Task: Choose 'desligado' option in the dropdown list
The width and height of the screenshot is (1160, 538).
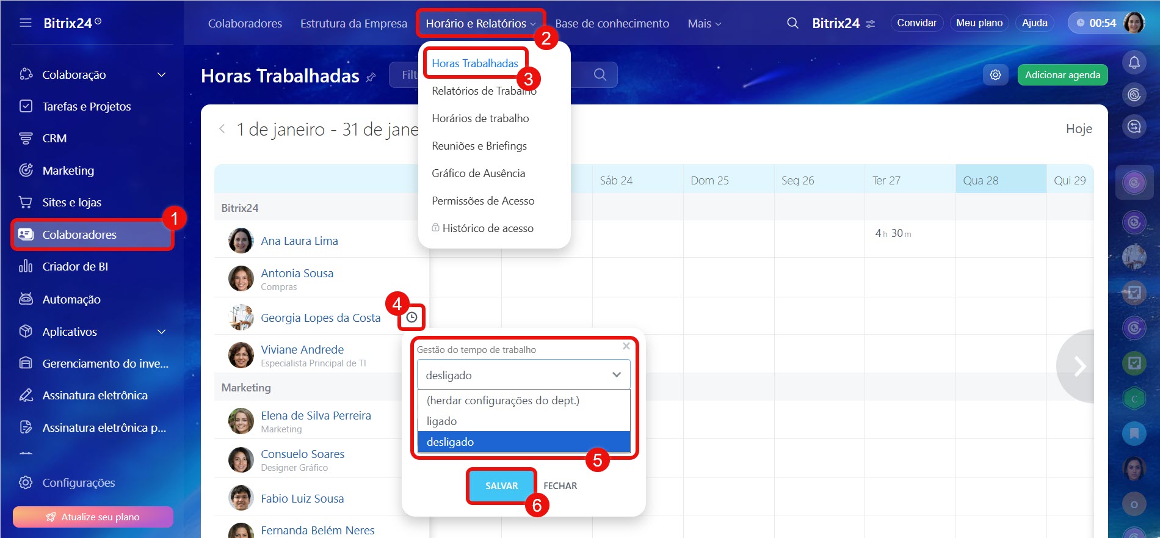Action: point(450,442)
